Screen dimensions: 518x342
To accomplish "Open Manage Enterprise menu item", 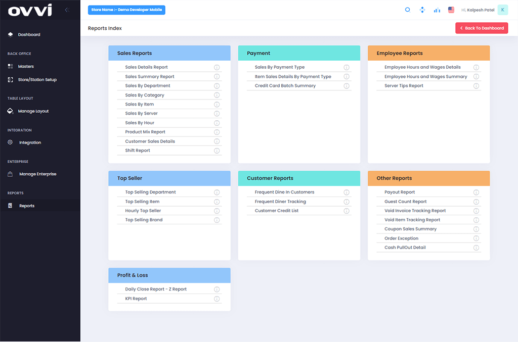I will pos(37,174).
